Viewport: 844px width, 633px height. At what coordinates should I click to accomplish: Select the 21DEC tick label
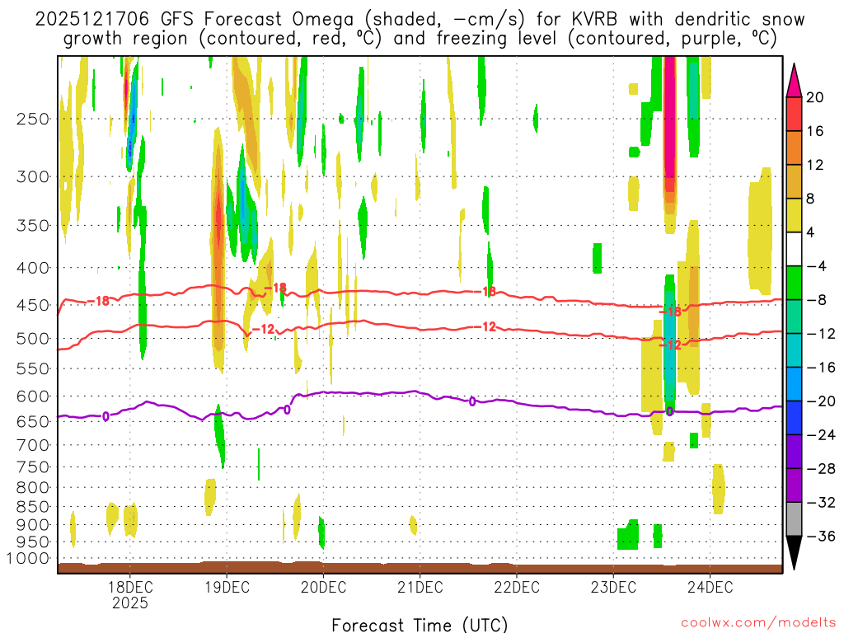coord(420,588)
